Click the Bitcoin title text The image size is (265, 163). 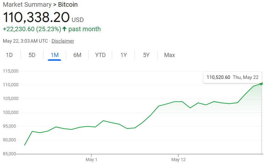point(68,5)
